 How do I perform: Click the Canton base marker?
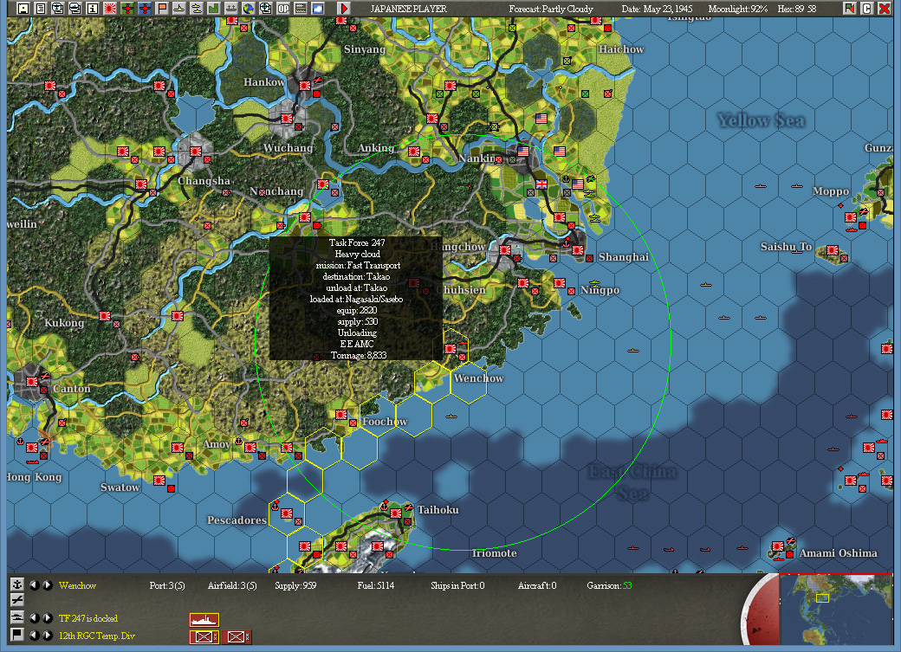click(x=31, y=382)
